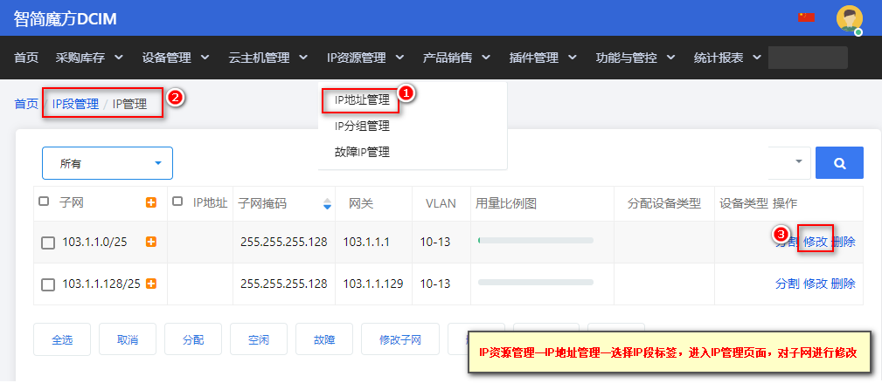Toggle the IP地址 header checkbox

point(178,202)
